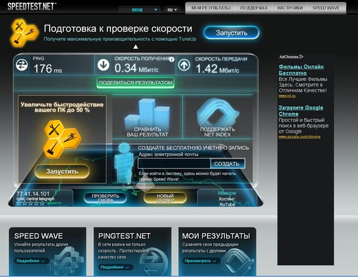Viewport: 358px width, 277px height.
Task: Open the Мои результаты tab
Action: (x=211, y=8)
